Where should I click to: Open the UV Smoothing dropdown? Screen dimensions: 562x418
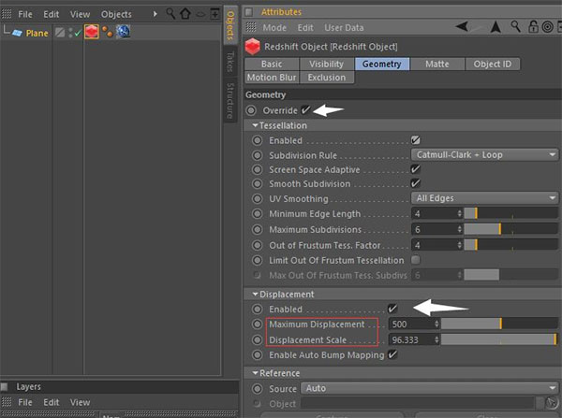point(483,199)
